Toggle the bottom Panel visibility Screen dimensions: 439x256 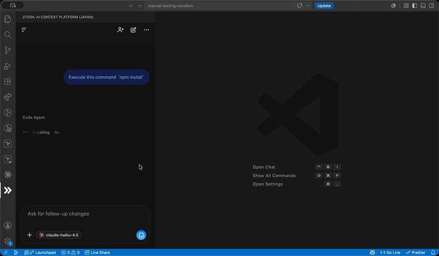tap(423, 5)
